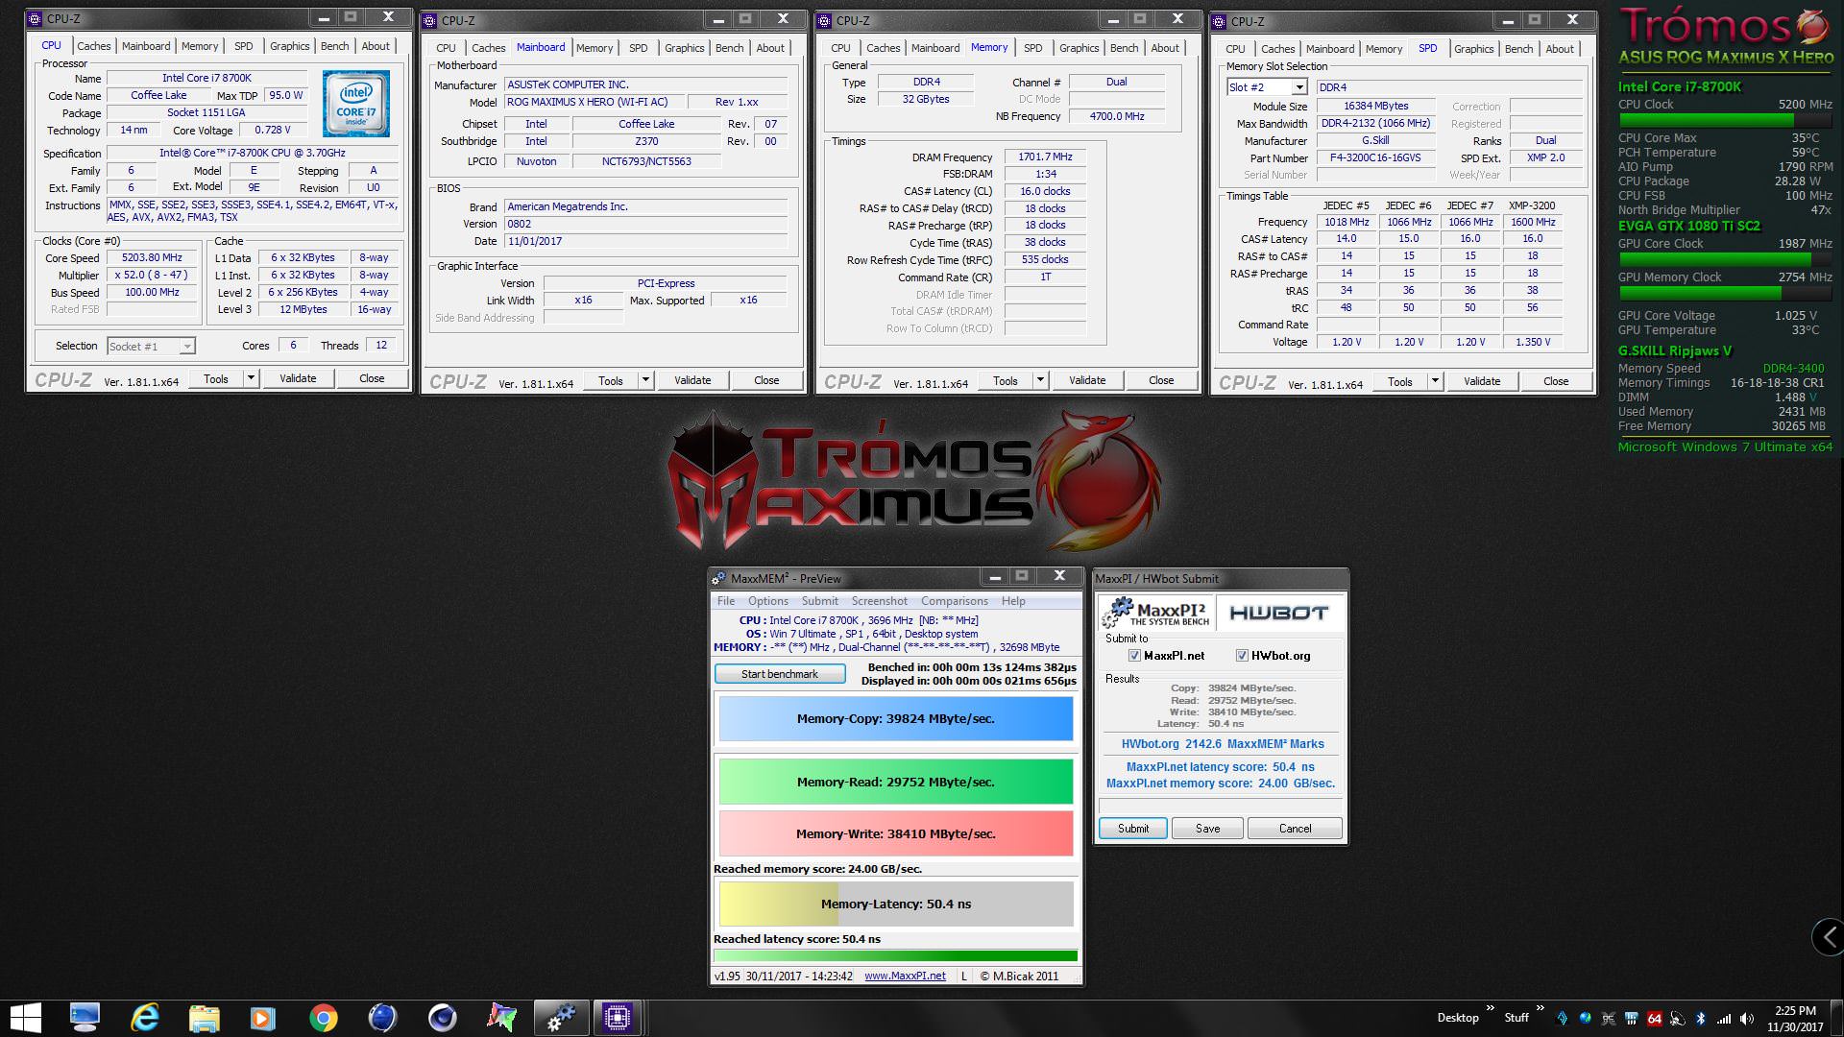
Task: Expand Tools arrow in CPU-Z Mainboard window
Action: click(645, 380)
